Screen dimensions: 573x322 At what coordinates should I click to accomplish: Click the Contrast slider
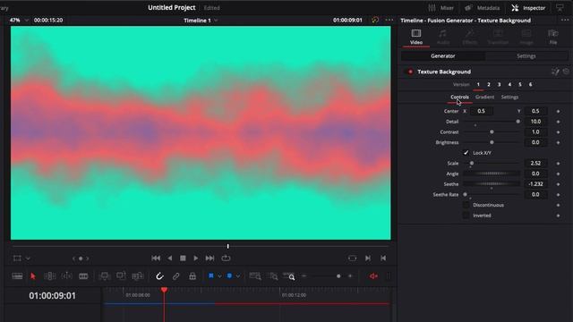pos(492,131)
